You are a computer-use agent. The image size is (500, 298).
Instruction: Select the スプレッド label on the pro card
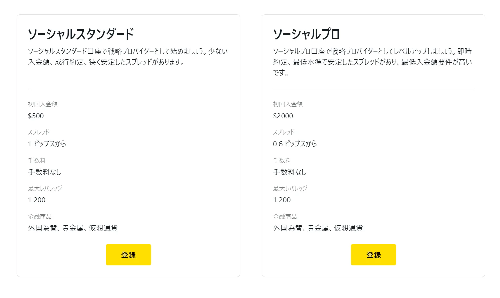click(x=284, y=132)
